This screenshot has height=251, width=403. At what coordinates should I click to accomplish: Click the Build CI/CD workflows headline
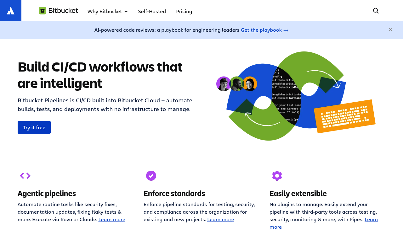click(x=100, y=75)
